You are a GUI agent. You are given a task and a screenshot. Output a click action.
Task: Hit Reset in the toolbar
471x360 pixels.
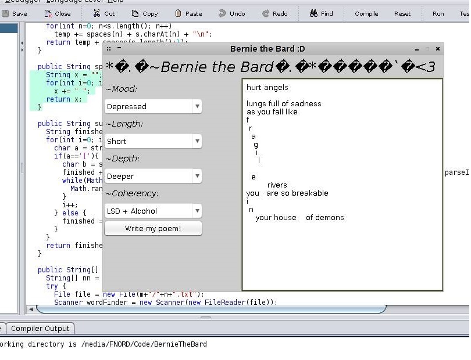tap(402, 13)
